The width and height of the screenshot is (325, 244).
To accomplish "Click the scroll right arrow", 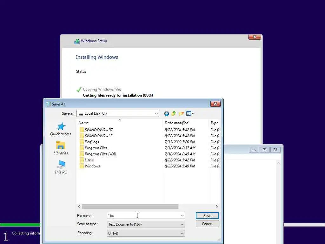I will [x=216, y=206].
